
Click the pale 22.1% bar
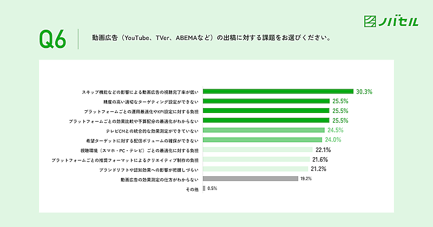(x=258, y=150)
